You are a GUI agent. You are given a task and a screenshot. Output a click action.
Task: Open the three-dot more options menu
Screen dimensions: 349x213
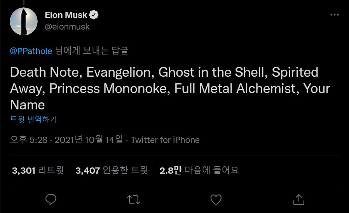[334, 15]
